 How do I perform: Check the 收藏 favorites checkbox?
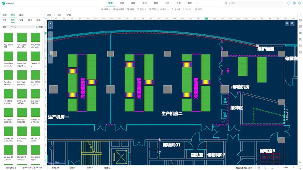coord(37,27)
